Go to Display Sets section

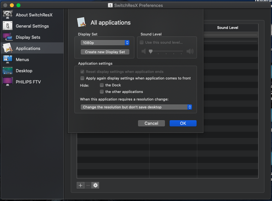click(32, 37)
